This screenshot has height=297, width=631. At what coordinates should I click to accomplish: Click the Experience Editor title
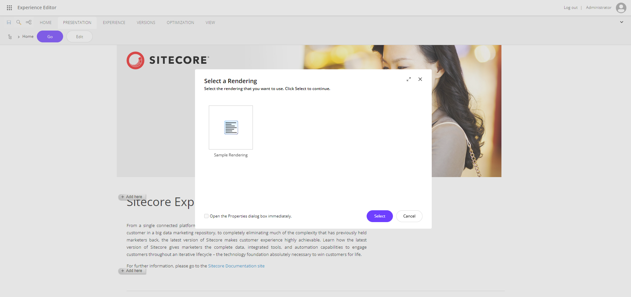(37, 8)
